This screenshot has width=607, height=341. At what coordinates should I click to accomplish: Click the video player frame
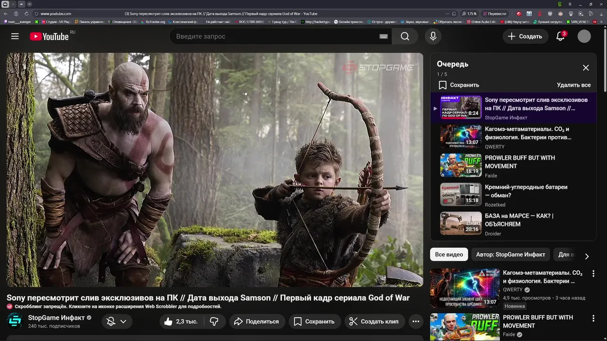(215, 170)
